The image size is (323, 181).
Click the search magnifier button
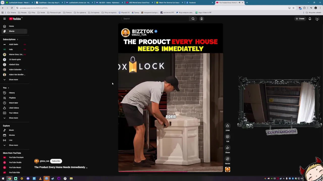(193, 19)
